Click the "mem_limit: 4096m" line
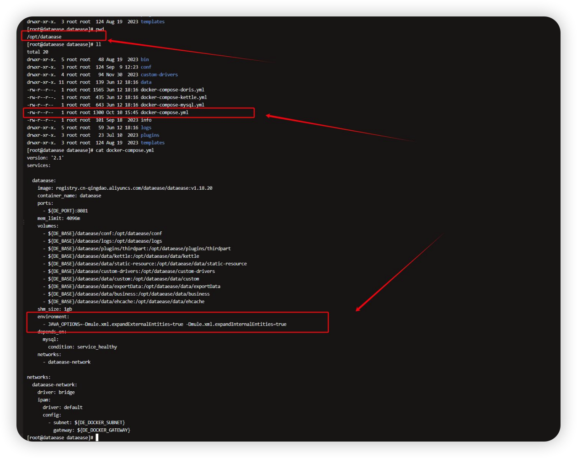 (59, 218)
